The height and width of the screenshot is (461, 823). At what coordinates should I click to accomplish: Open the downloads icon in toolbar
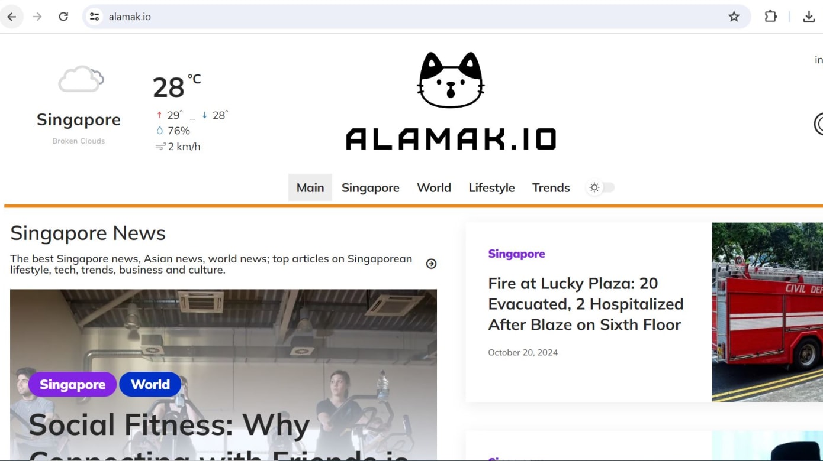click(809, 17)
